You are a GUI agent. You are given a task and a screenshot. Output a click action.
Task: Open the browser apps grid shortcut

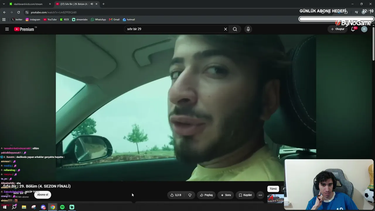(x=4, y=20)
